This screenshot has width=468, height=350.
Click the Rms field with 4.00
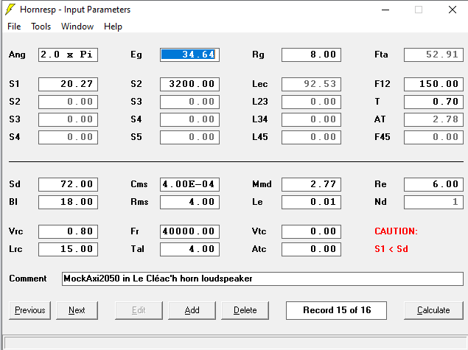pos(189,202)
